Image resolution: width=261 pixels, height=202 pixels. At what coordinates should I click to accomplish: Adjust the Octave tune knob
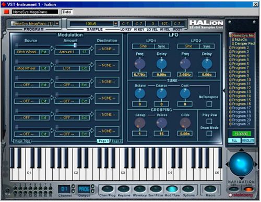tap(140, 93)
